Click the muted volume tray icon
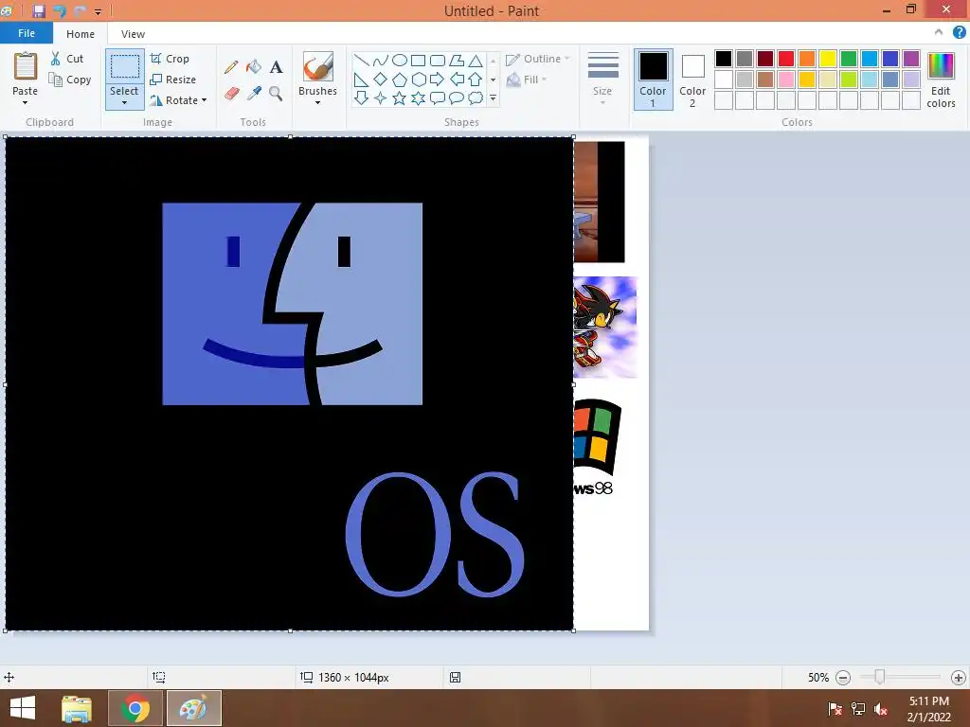970x727 pixels. pyautogui.click(x=881, y=709)
